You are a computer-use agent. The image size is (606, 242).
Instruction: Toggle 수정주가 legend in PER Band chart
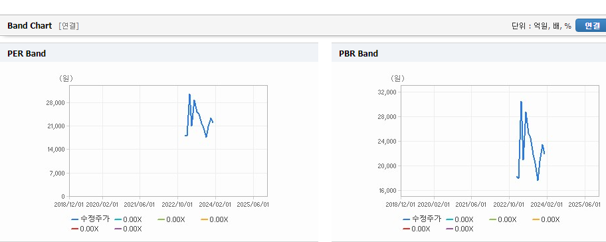(x=90, y=219)
